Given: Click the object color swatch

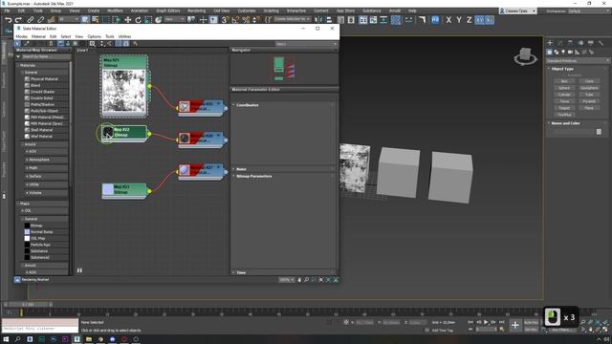Looking at the screenshot, I should [x=600, y=132].
